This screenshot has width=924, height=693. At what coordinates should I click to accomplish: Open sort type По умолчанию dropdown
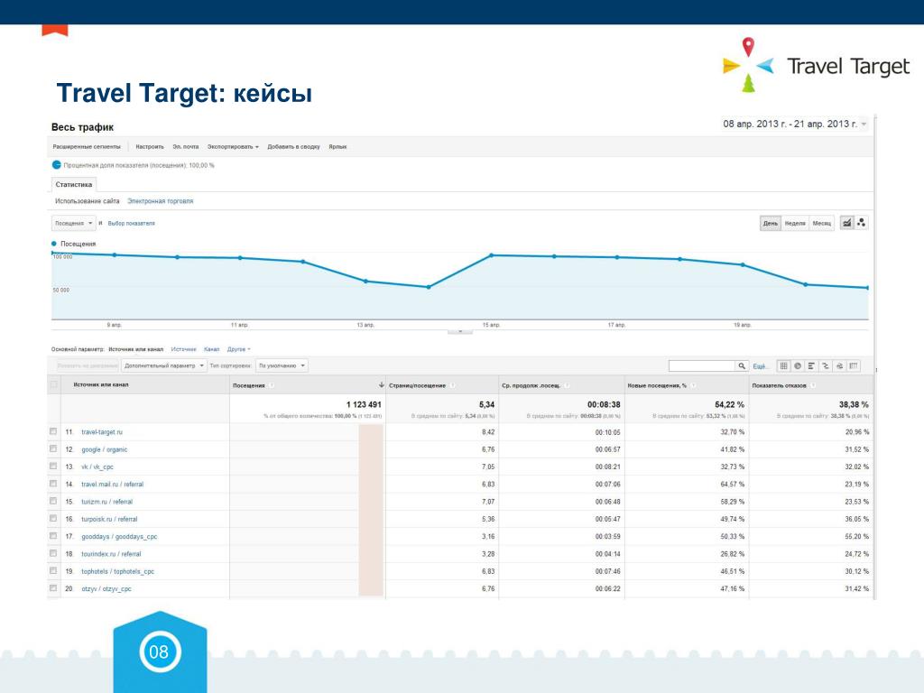(282, 366)
